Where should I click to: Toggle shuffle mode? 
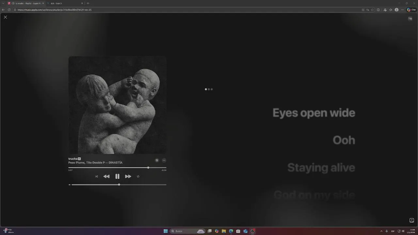[96, 176]
